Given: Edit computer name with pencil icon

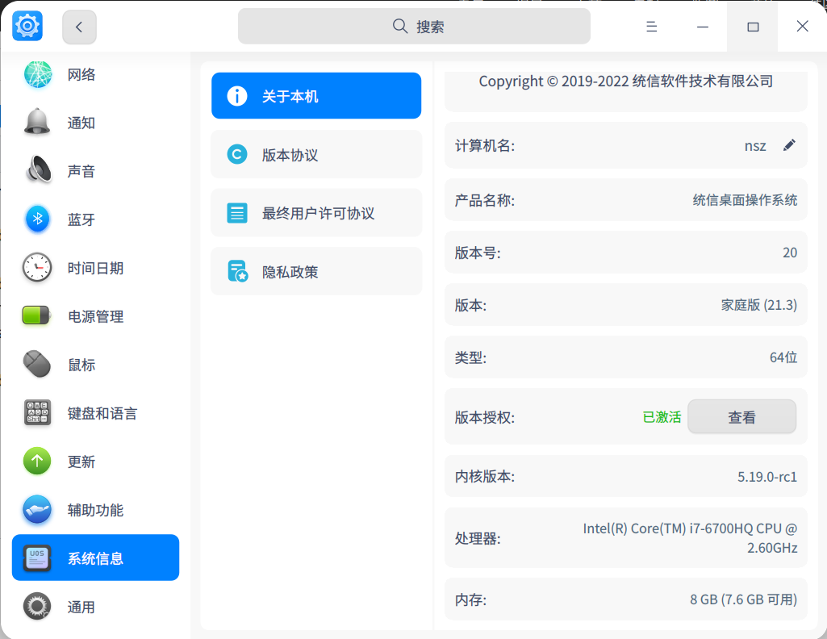Looking at the screenshot, I should (x=789, y=145).
